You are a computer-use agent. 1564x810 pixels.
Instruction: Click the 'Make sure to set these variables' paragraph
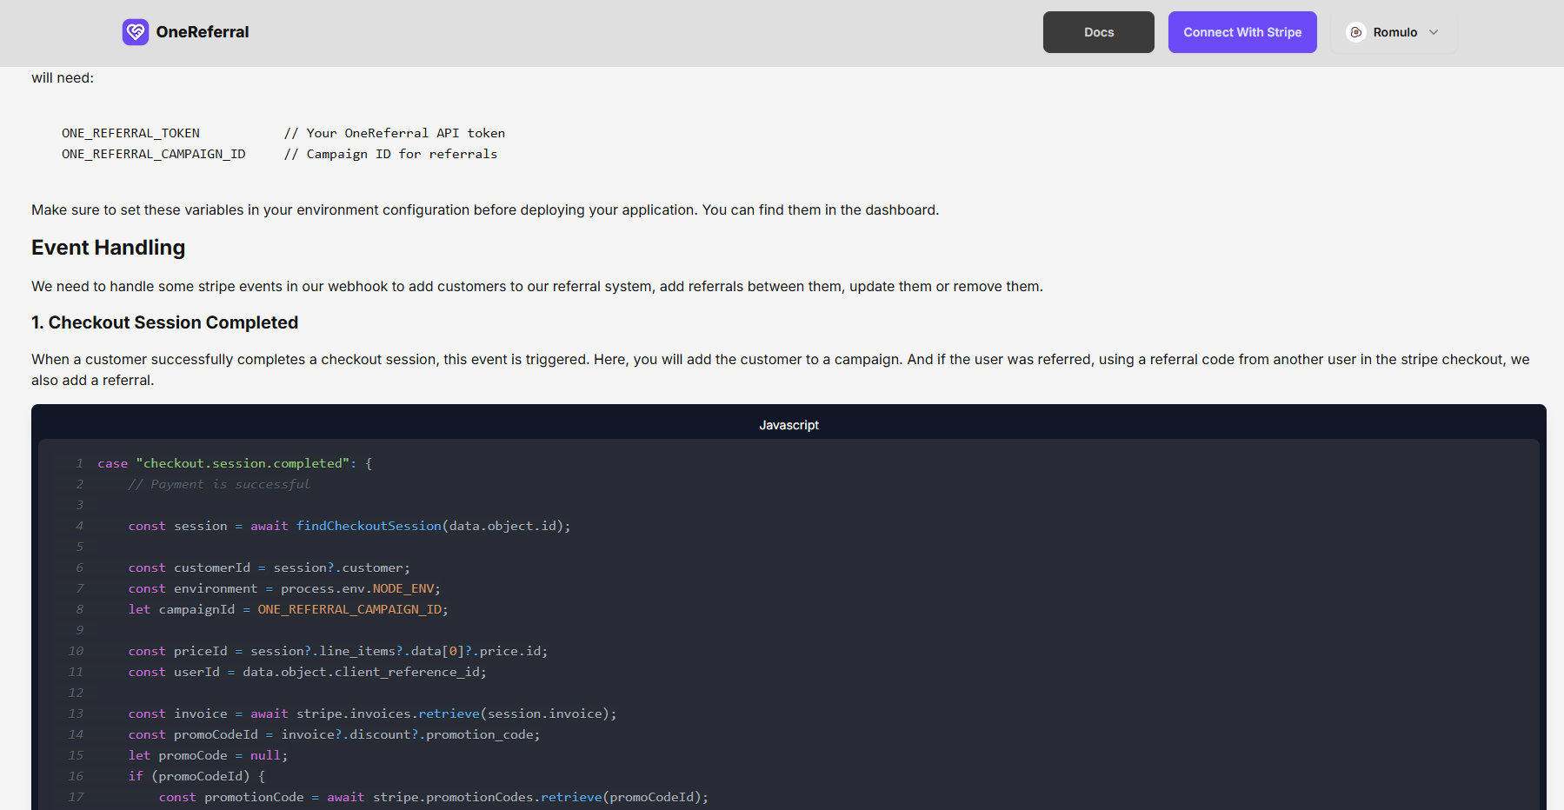[x=485, y=209]
